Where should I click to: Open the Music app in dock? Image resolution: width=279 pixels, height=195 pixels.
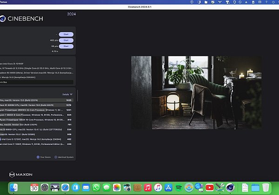point(148,188)
